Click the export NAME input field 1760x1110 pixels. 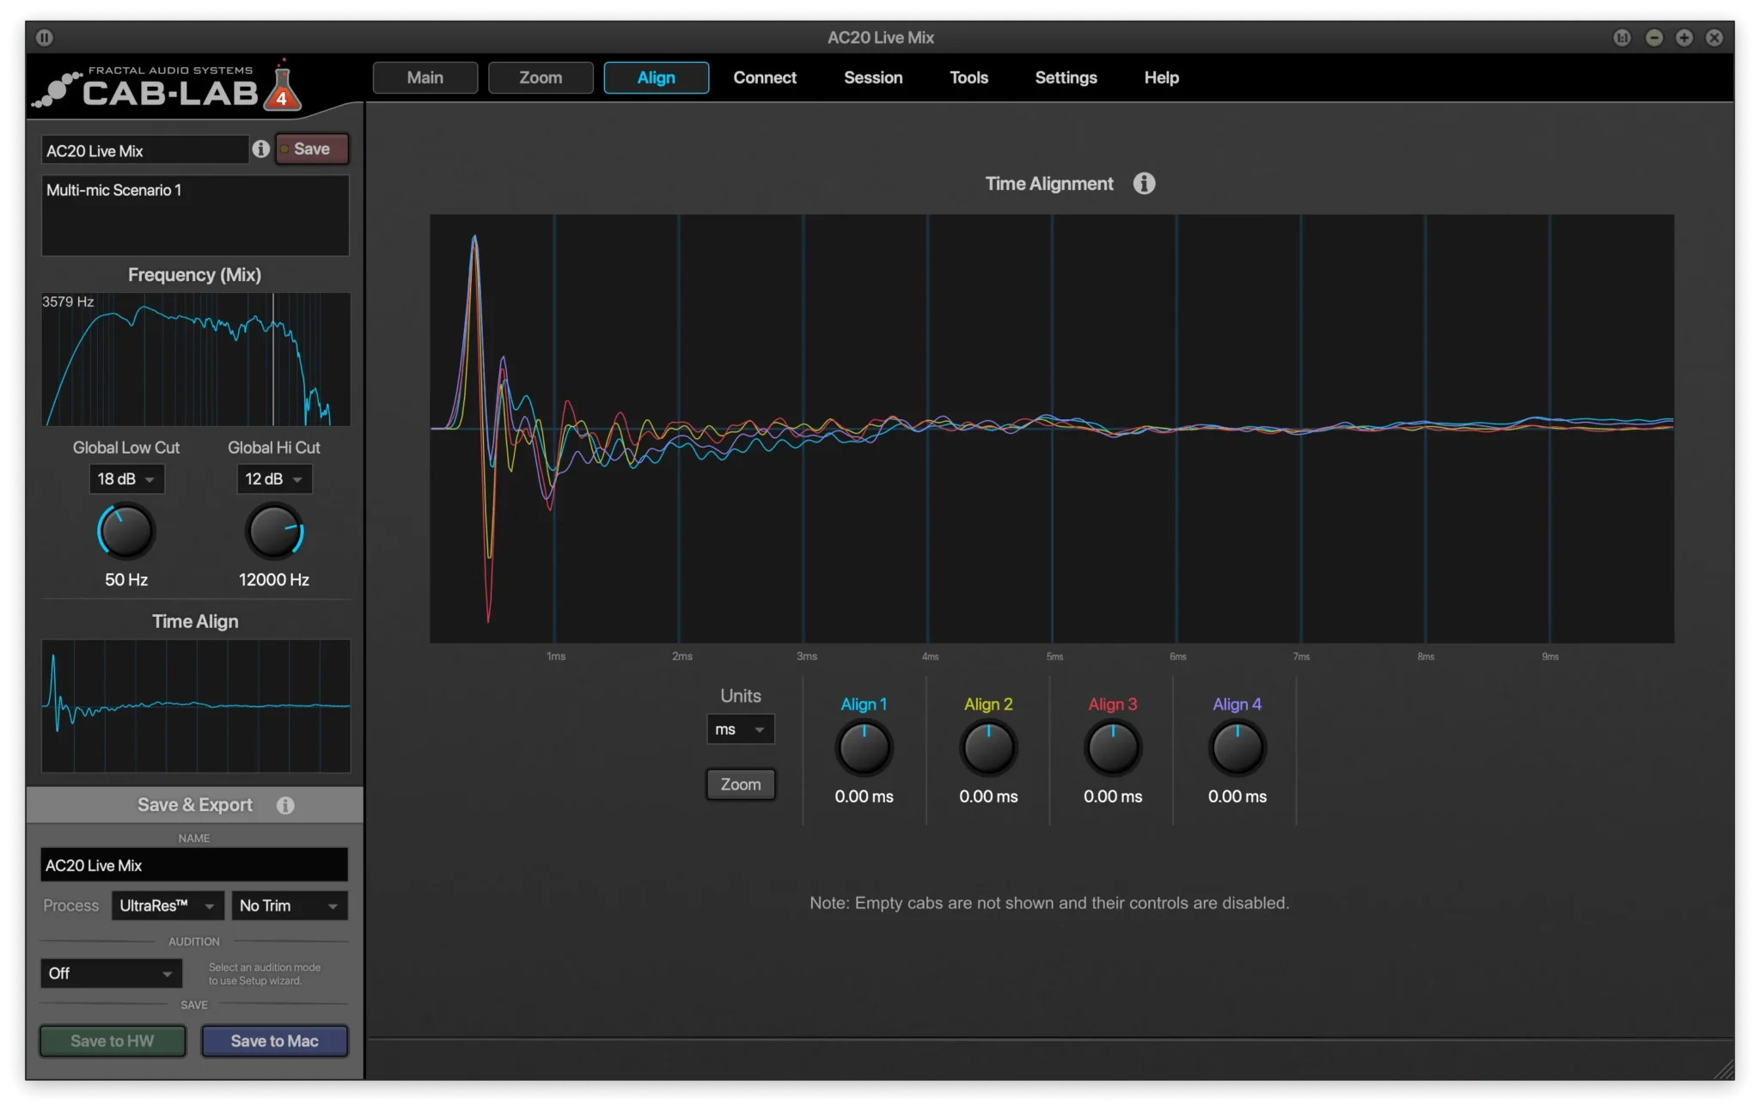click(x=194, y=865)
